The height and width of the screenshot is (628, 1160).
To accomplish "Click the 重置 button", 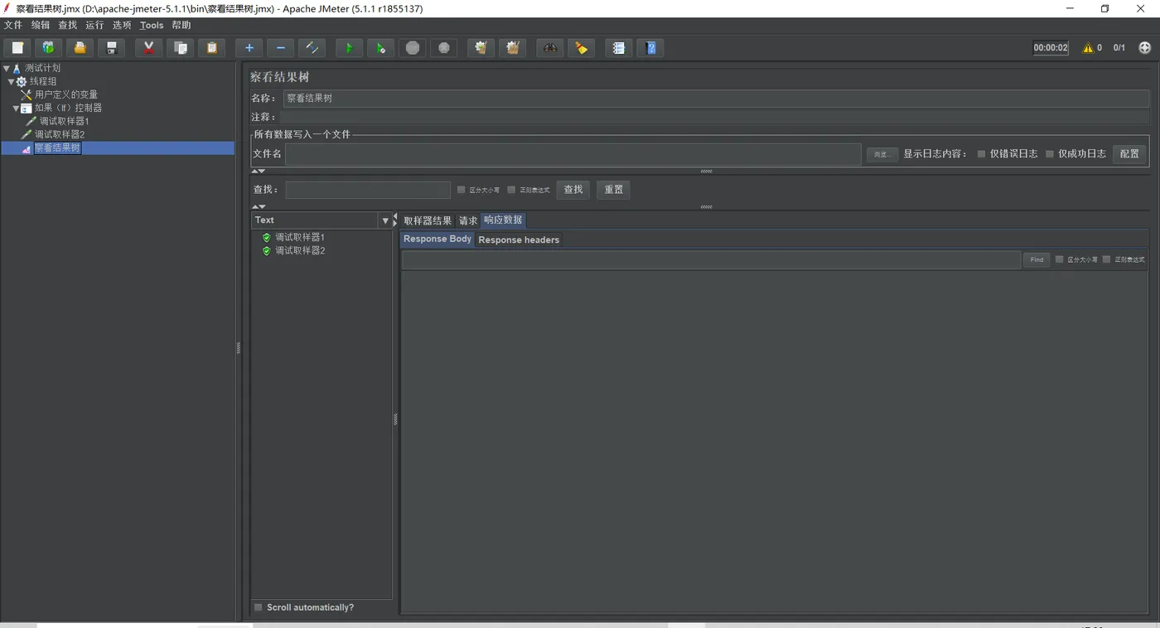I will [x=614, y=190].
